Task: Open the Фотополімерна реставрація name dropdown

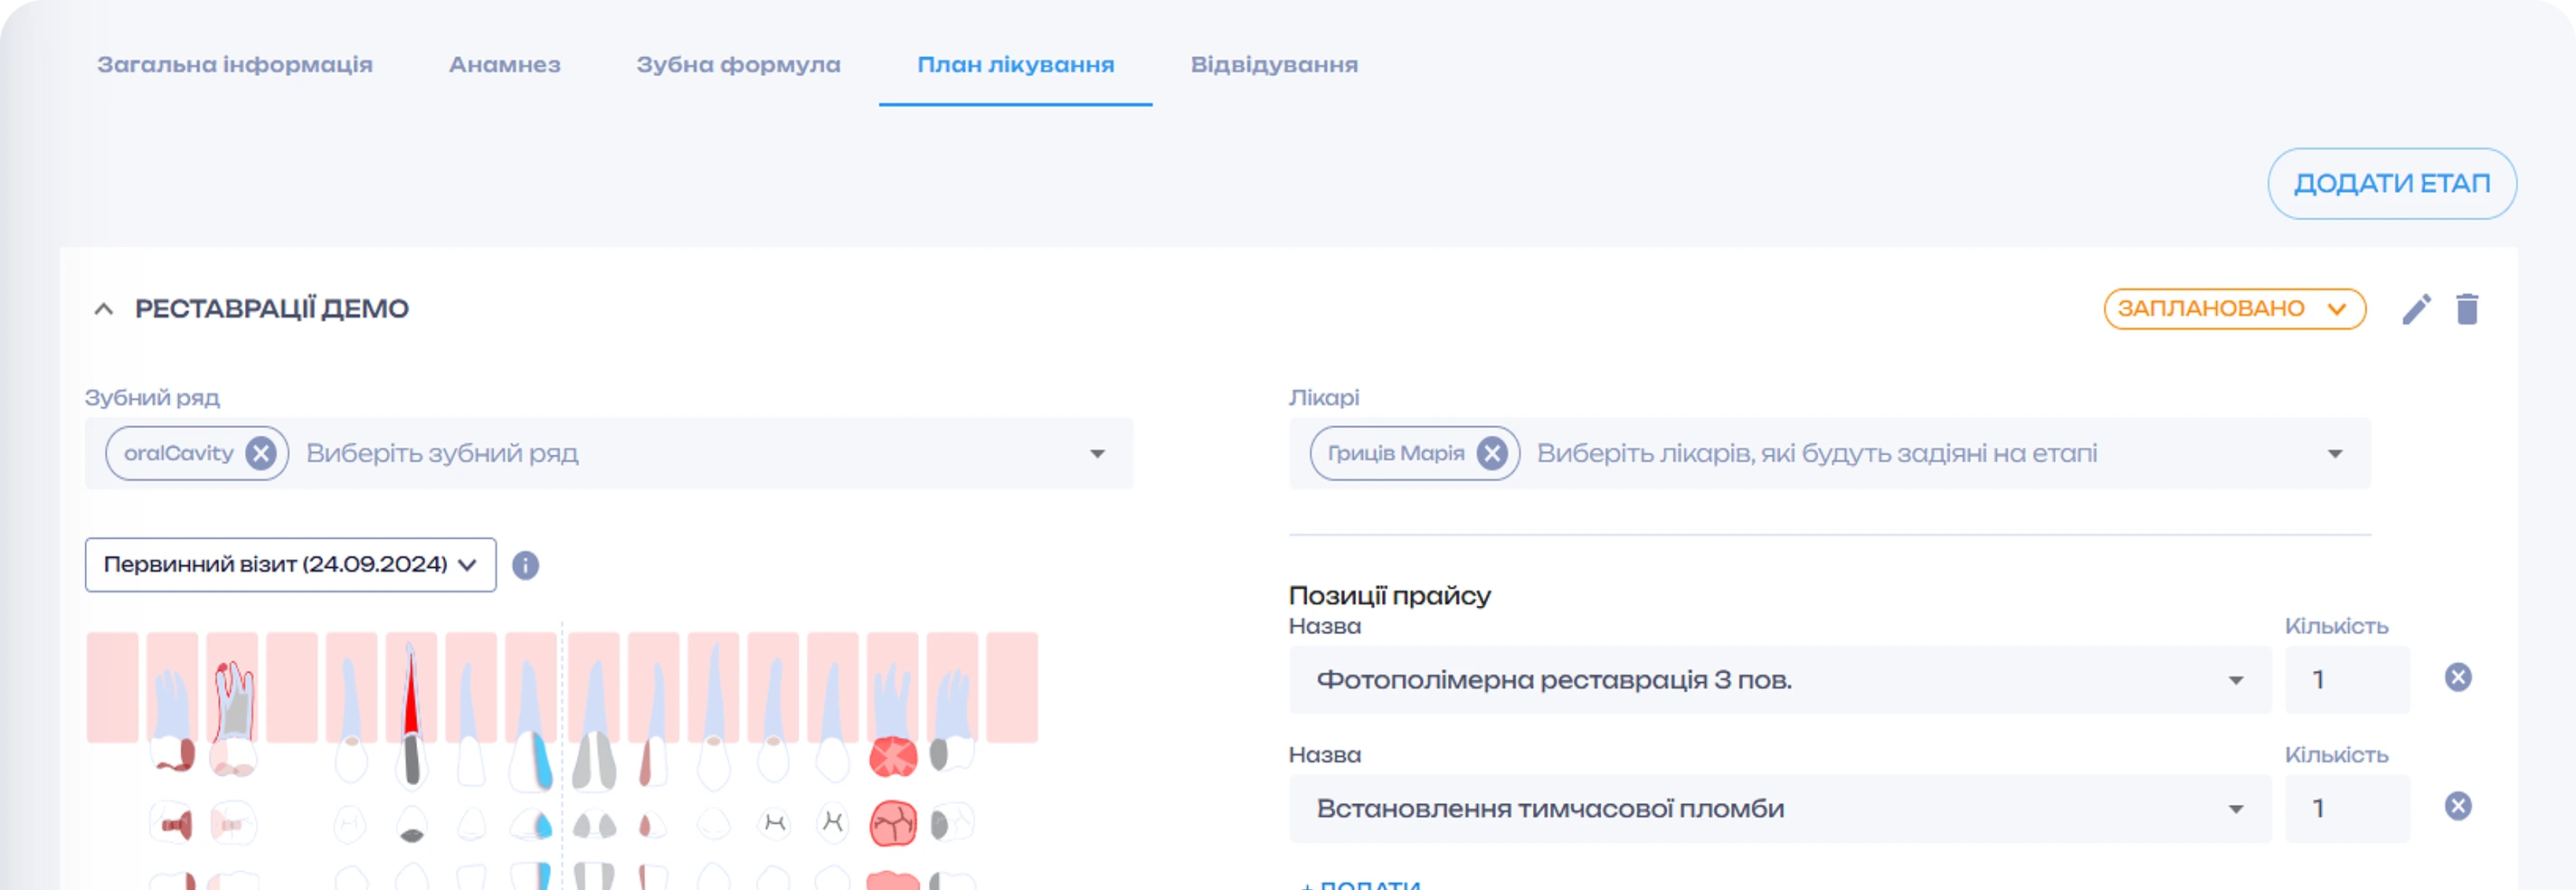Action: 2237,681
